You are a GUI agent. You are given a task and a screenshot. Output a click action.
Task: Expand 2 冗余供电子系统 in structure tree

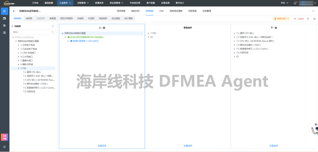coord(19,49)
